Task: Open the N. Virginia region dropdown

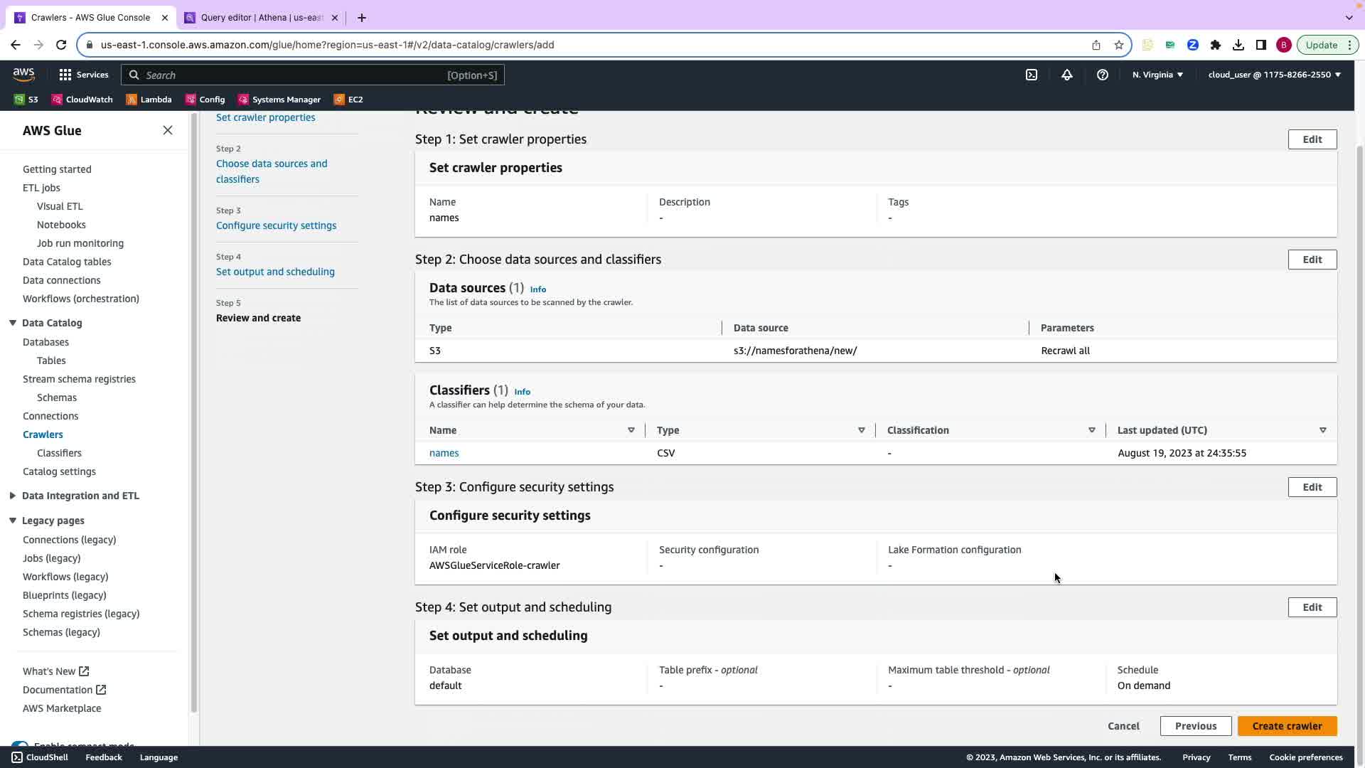Action: coord(1157,75)
